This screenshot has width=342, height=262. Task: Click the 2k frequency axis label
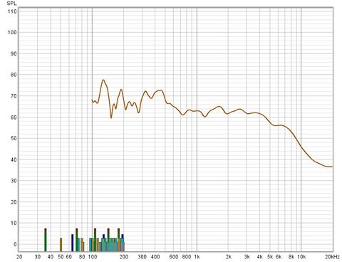pyautogui.click(x=229, y=256)
